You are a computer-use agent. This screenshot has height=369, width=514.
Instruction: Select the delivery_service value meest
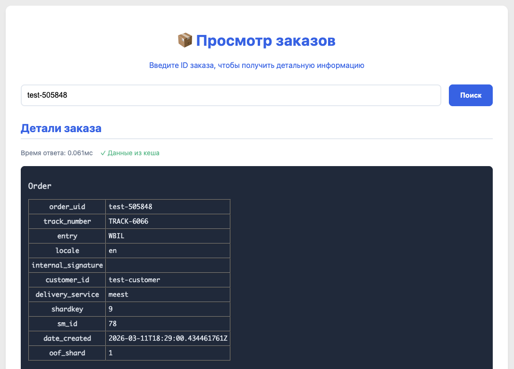click(x=118, y=294)
